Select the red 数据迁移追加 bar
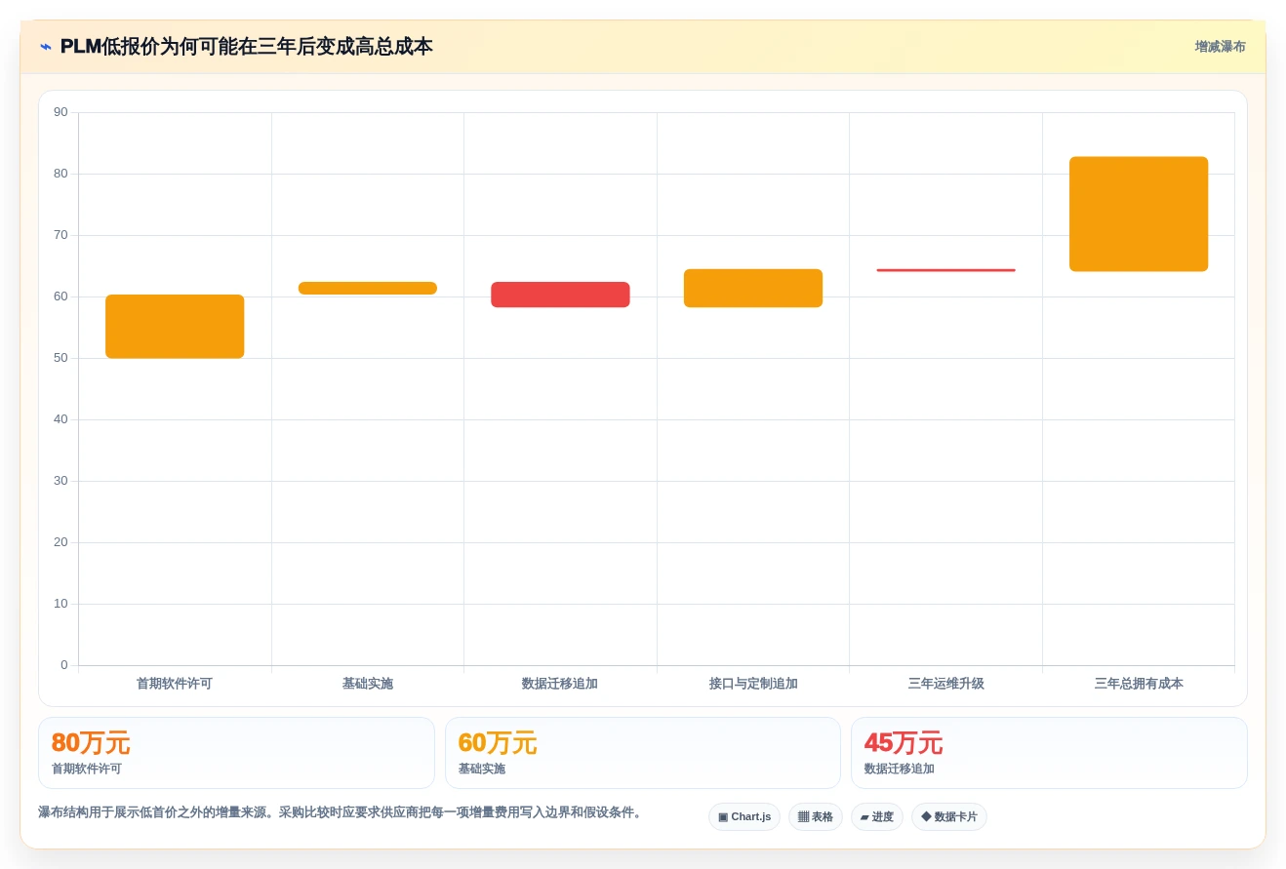The image size is (1286, 869). (560, 295)
